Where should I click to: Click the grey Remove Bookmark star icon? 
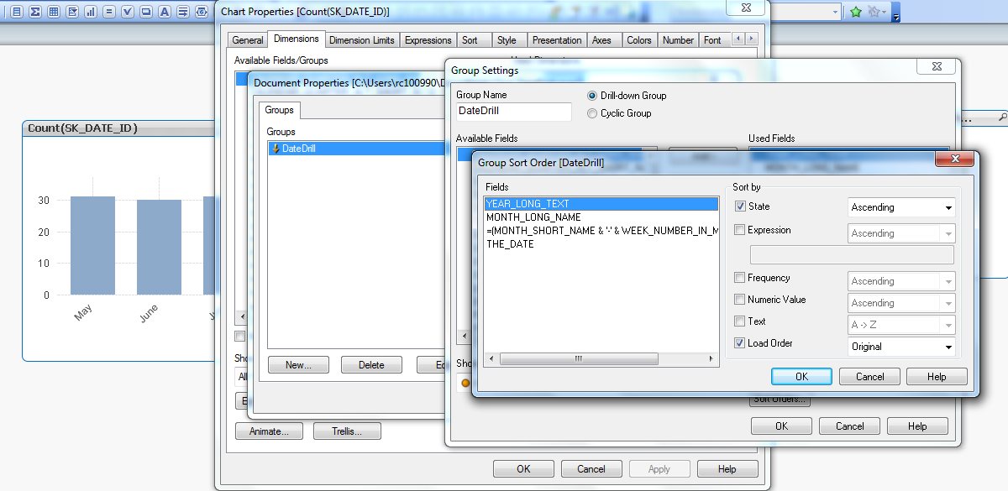pos(875,12)
